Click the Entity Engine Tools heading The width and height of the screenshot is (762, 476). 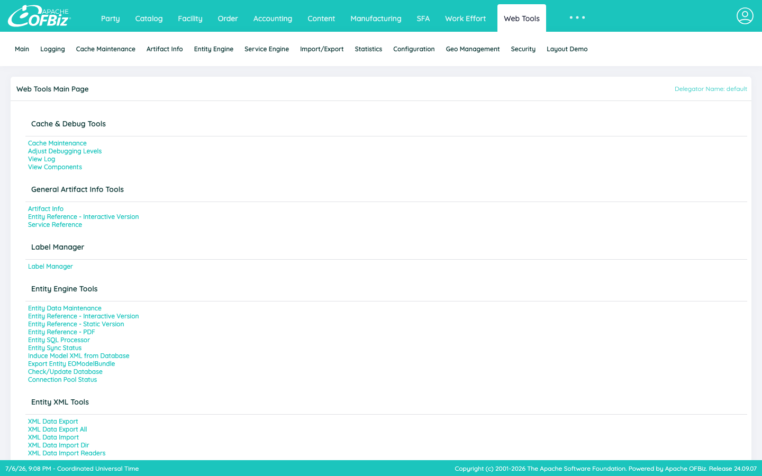click(65, 289)
